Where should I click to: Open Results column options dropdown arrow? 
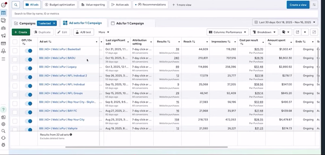point(179,42)
